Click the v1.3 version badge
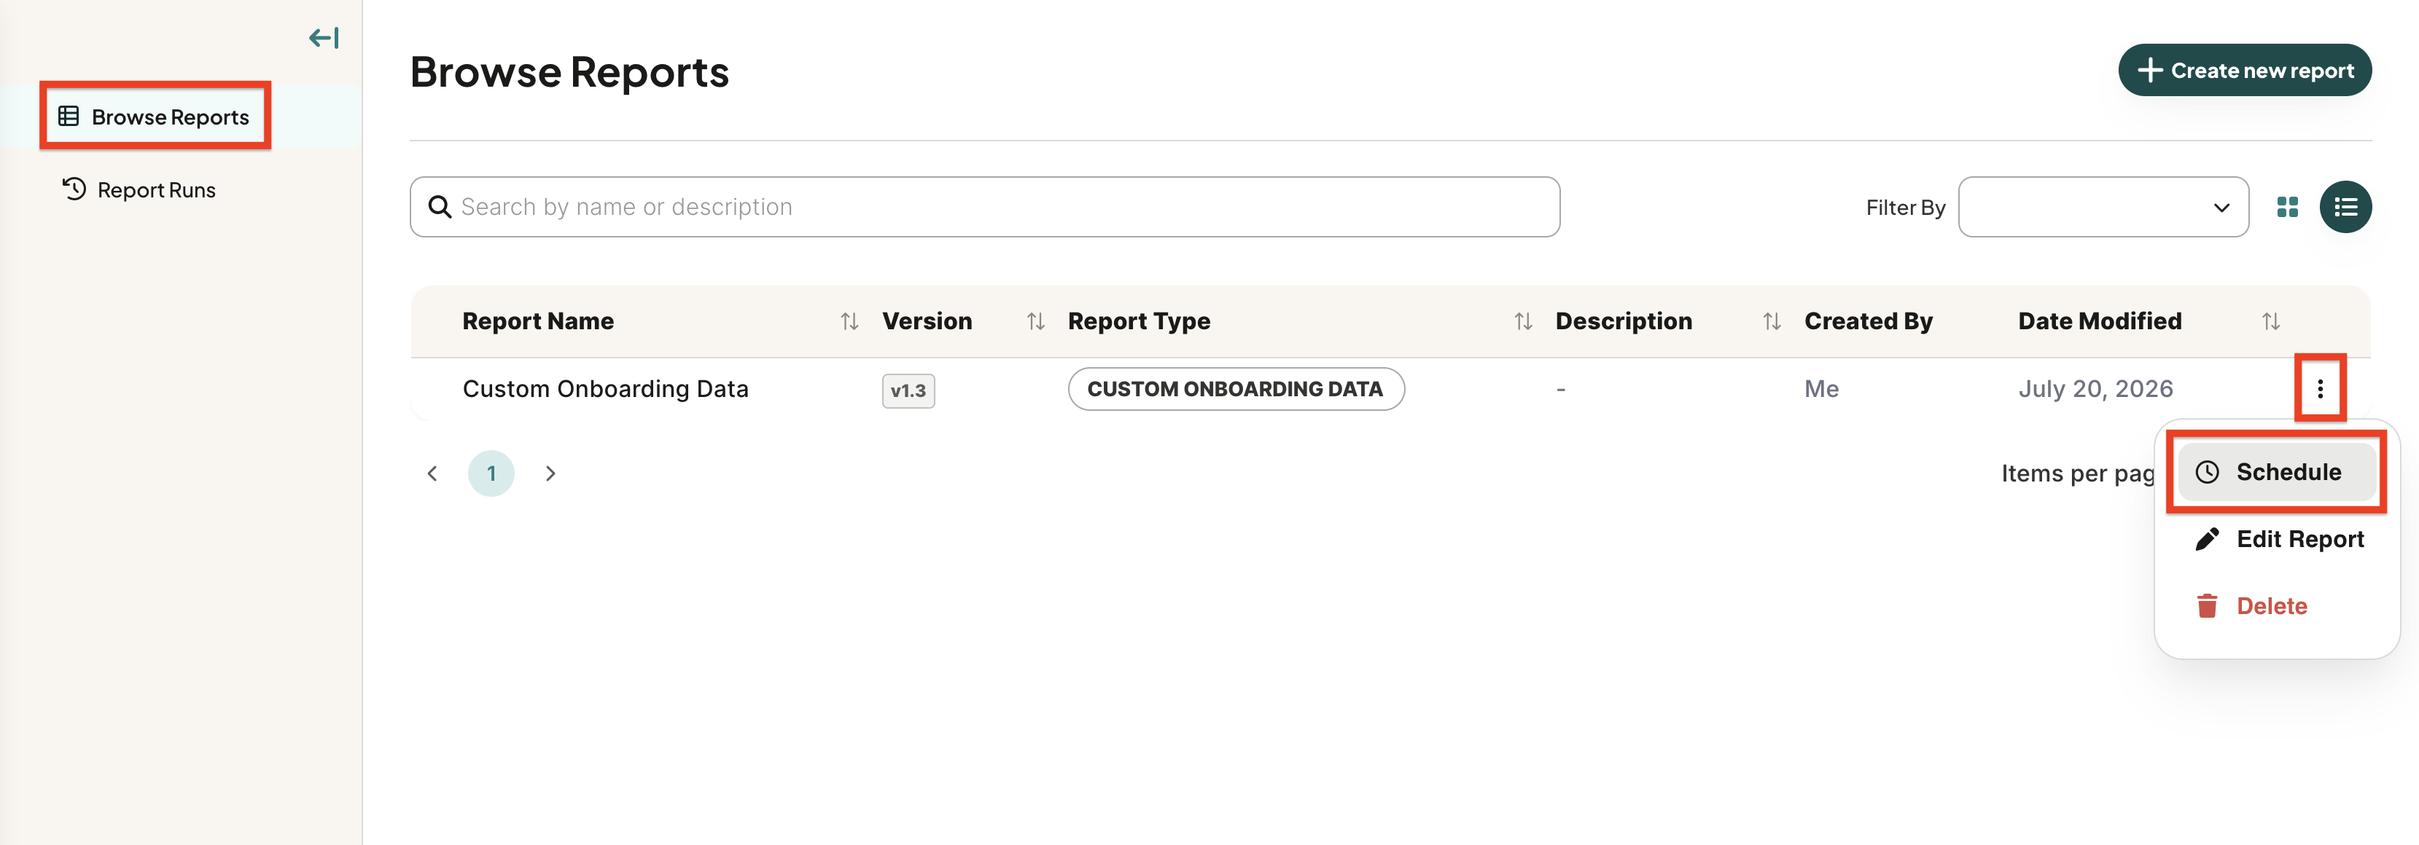This screenshot has width=2419, height=845. point(908,391)
